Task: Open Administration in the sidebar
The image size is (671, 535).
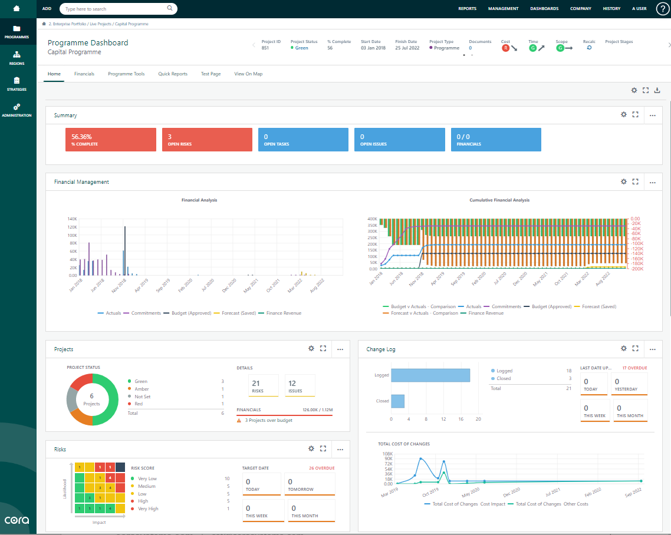Action: click(17, 110)
